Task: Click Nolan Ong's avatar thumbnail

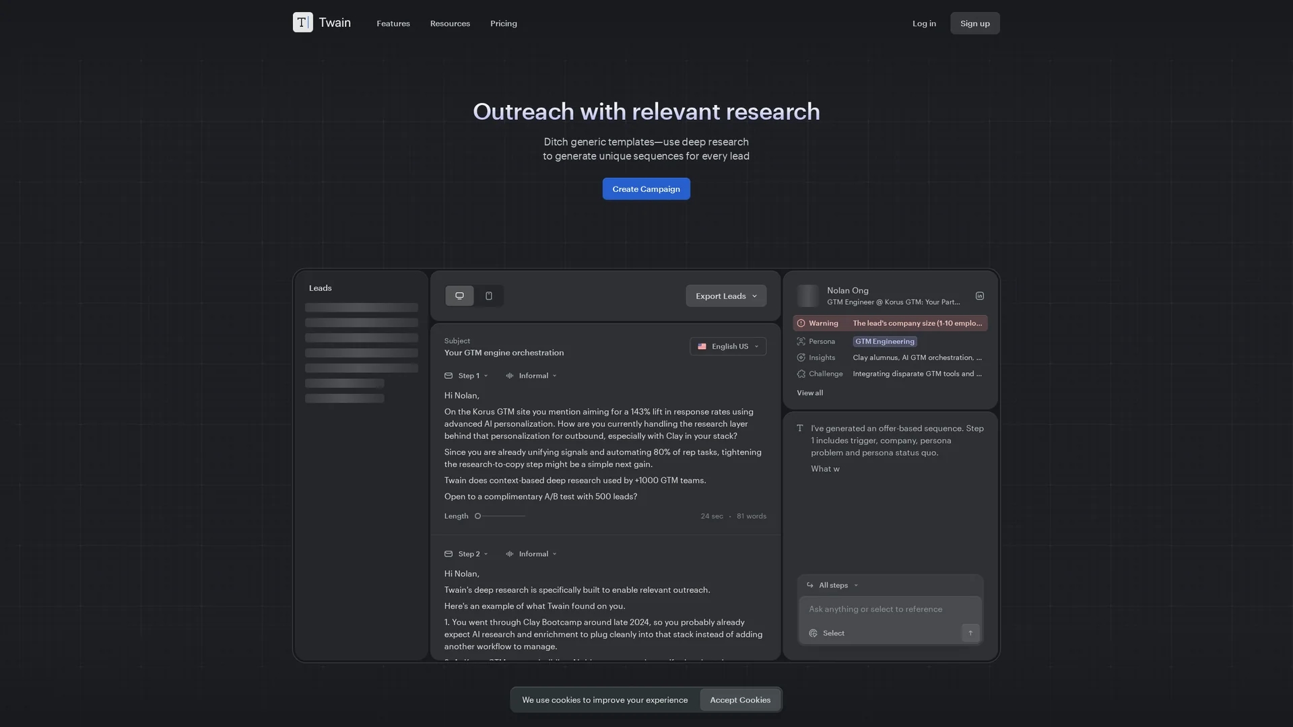Action: coord(808,296)
